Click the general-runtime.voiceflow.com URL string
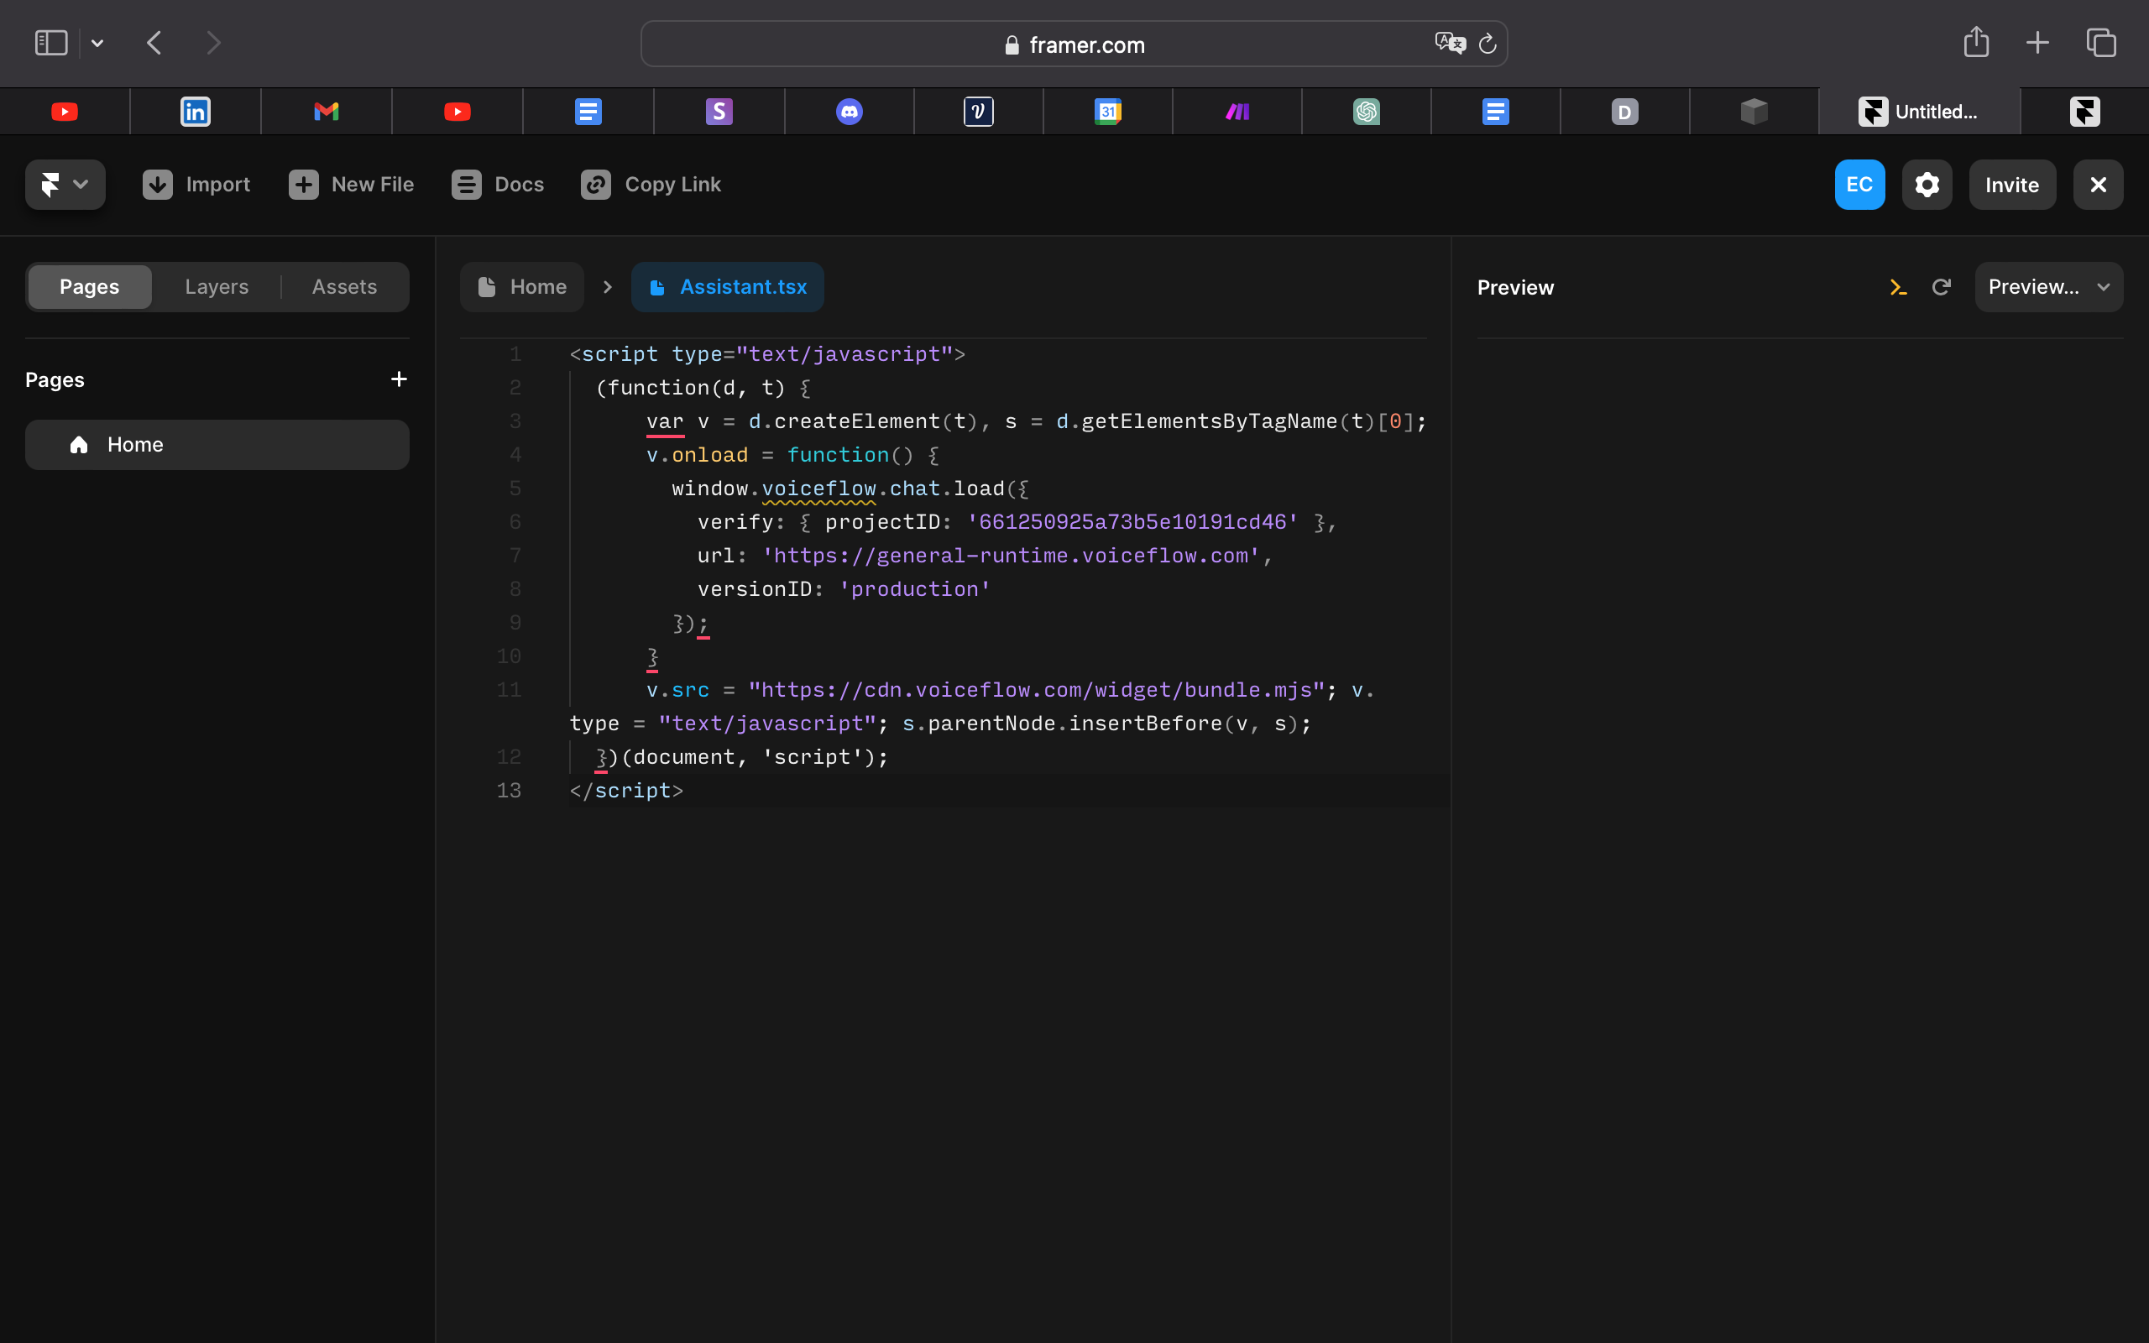Screen dimensions: 2149x1343 (x=1012, y=556)
